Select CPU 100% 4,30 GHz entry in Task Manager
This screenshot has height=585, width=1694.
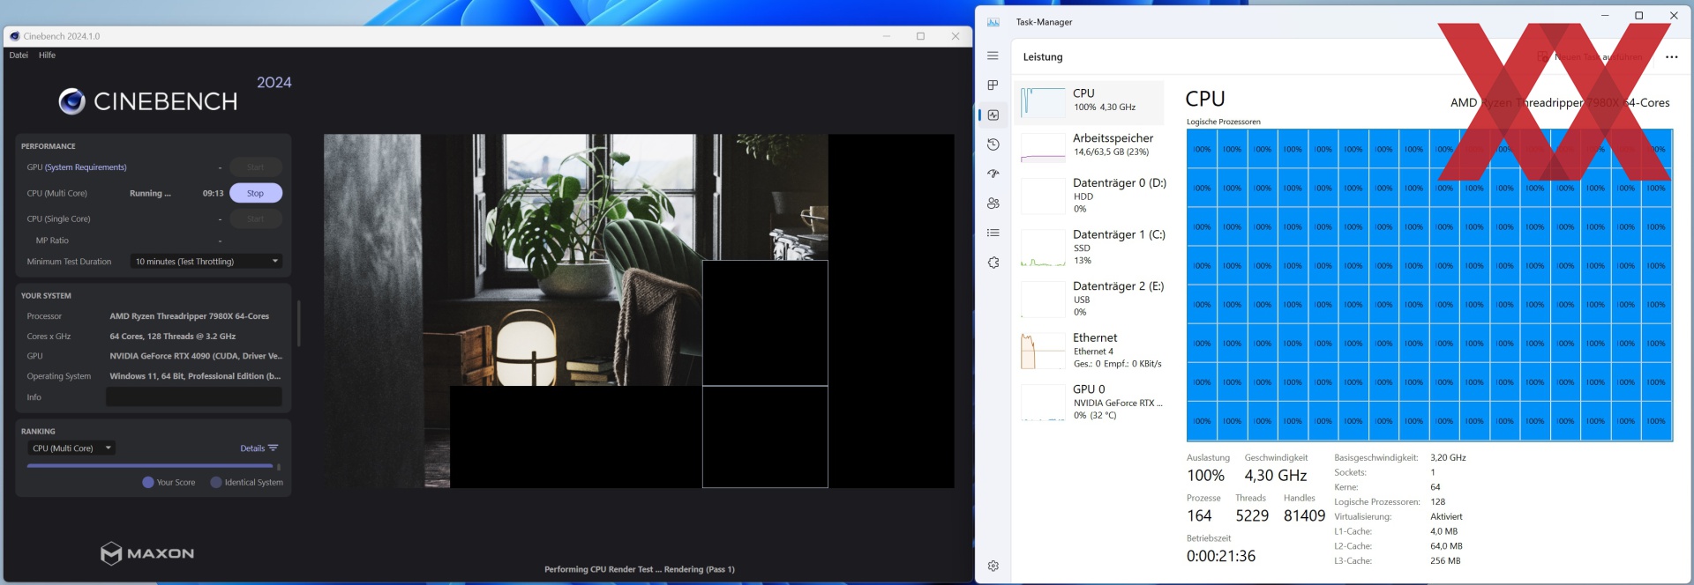point(1089,102)
